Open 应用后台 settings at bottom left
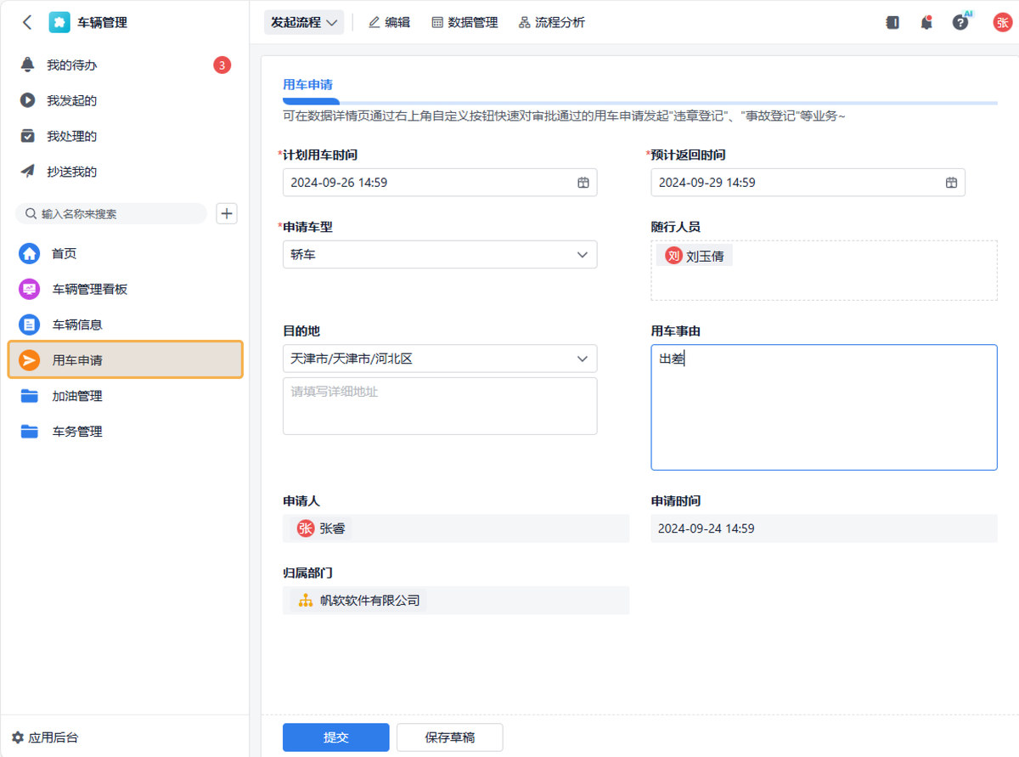1019x757 pixels. point(45,737)
